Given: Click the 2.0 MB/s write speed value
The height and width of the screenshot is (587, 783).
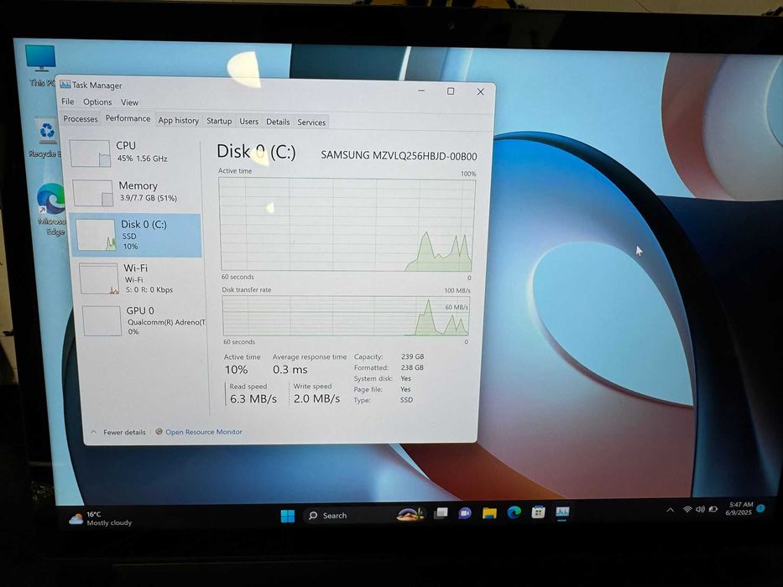Looking at the screenshot, I should tap(316, 398).
